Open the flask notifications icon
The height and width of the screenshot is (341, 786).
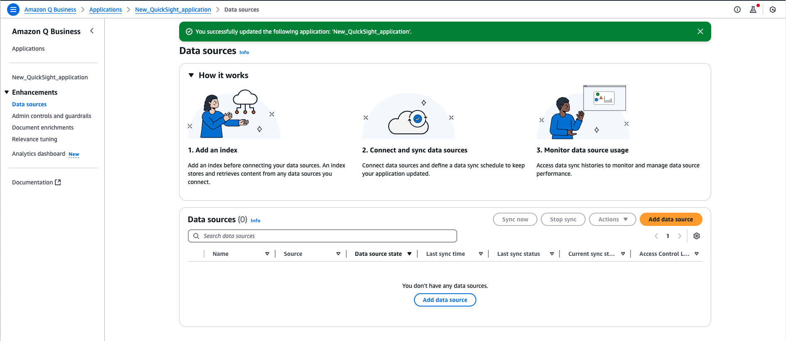(x=753, y=10)
